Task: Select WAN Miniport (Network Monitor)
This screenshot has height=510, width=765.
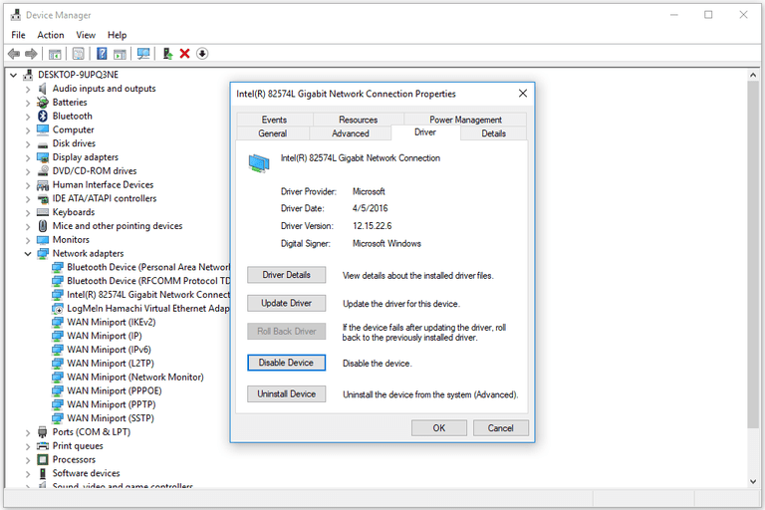Action: point(135,378)
